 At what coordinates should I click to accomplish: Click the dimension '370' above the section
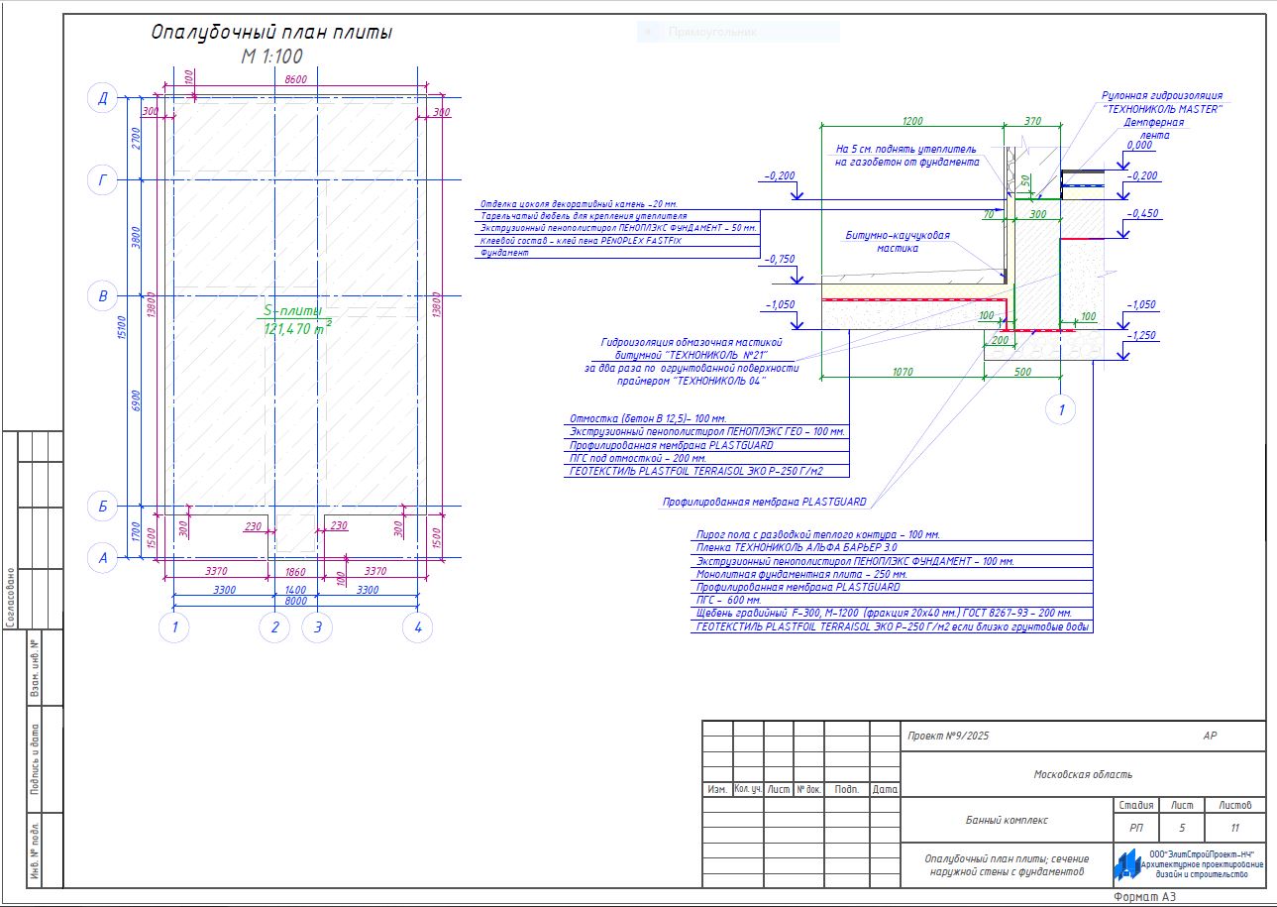[1032, 121]
